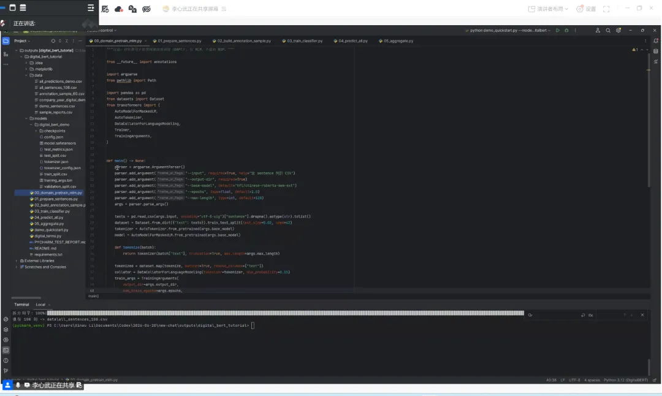
Task: Expand the .idea folder
Action: pos(26,63)
